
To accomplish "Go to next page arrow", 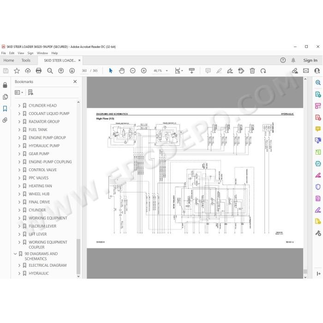I will (x=72, y=71).
